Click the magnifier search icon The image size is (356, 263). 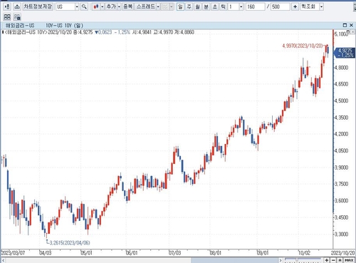[x=84, y=6]
